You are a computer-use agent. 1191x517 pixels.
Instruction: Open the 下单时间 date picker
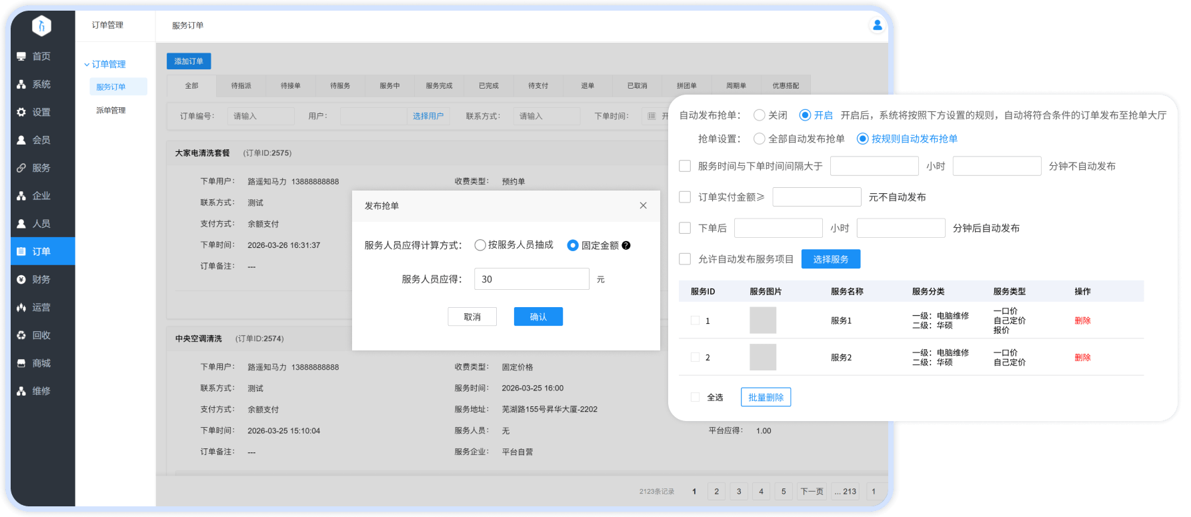coord(652,116)
